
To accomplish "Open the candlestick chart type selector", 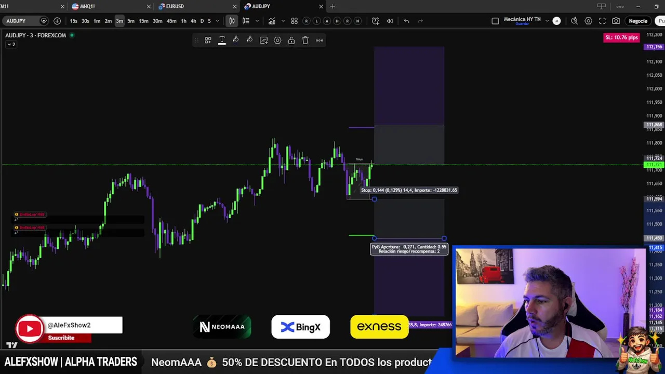I will coord(232,21).
